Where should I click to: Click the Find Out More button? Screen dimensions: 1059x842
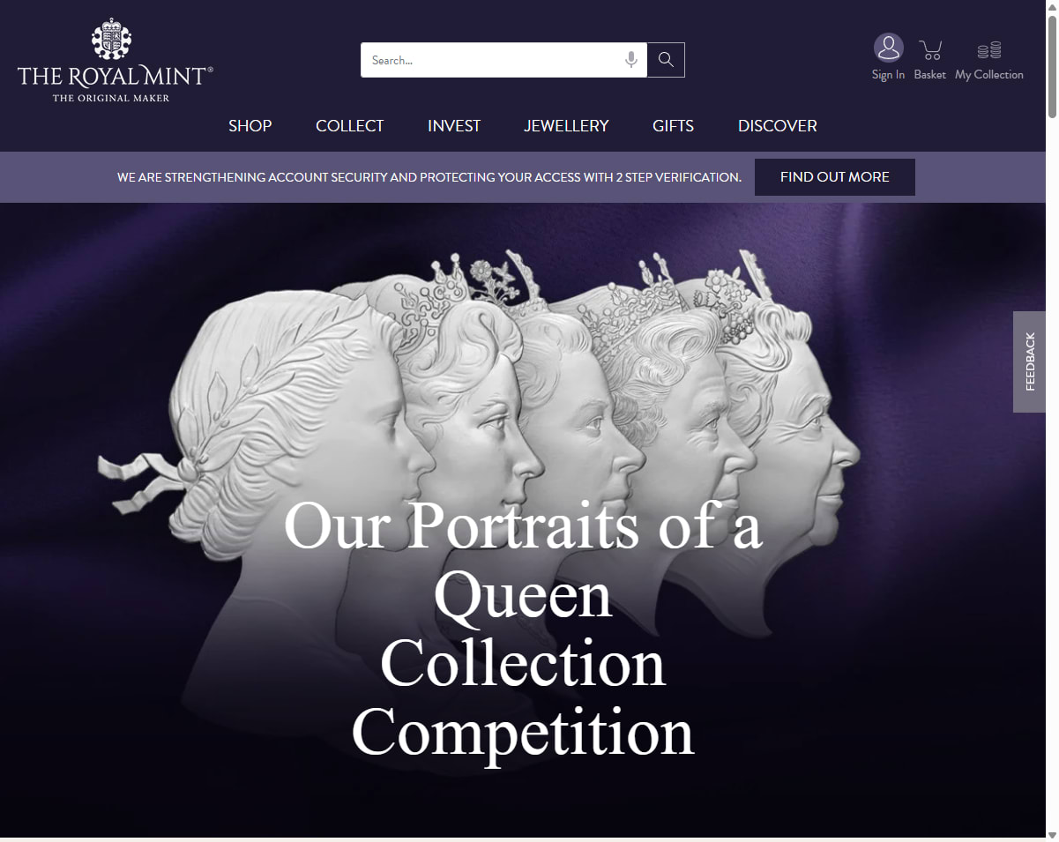pyautogui.click(x=835, y=177)
